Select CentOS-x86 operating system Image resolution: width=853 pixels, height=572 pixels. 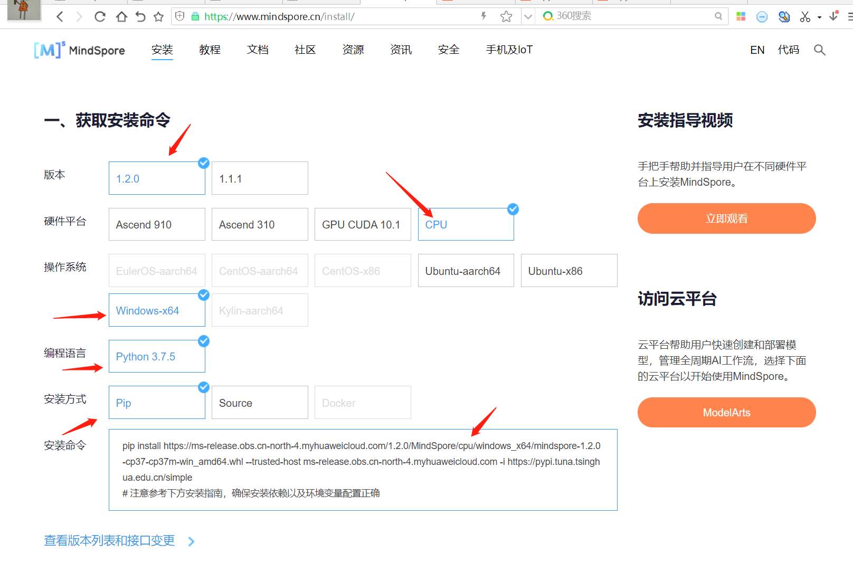pos(363,271)
